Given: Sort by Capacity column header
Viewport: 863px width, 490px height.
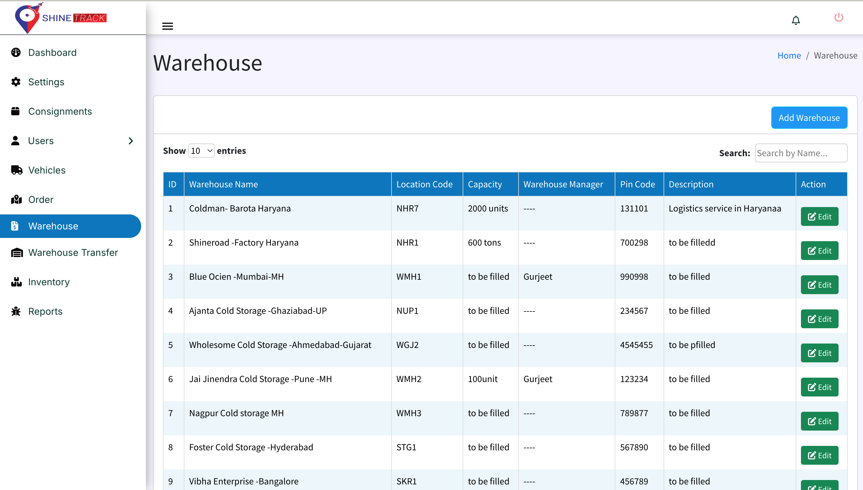Looking at the screenshot, I should 491,184.
